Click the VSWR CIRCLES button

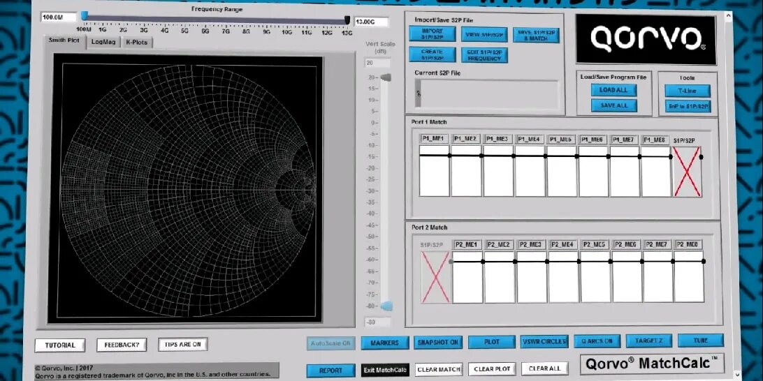[544, 341]
